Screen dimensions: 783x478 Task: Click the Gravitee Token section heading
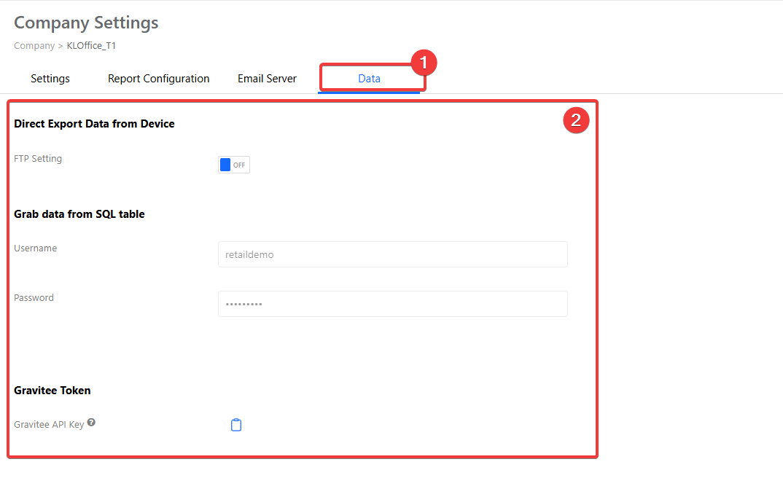[52, 391]
